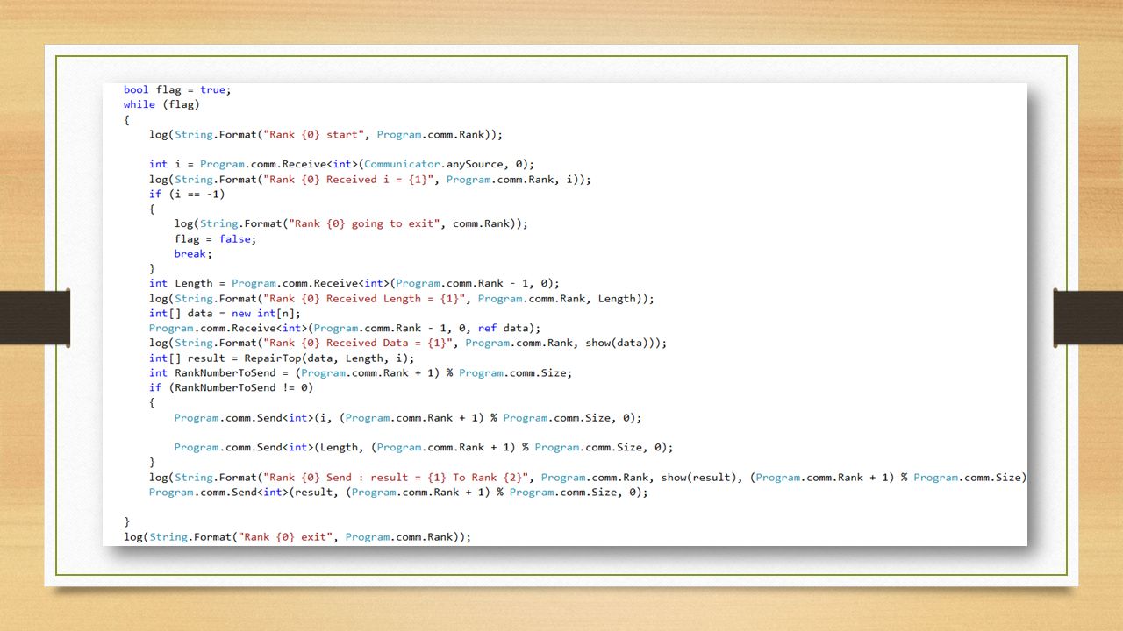Click the line 'bool flag = true;'
The width and height of the screenshot is (1123, 631).
click(x=177, y=89)
